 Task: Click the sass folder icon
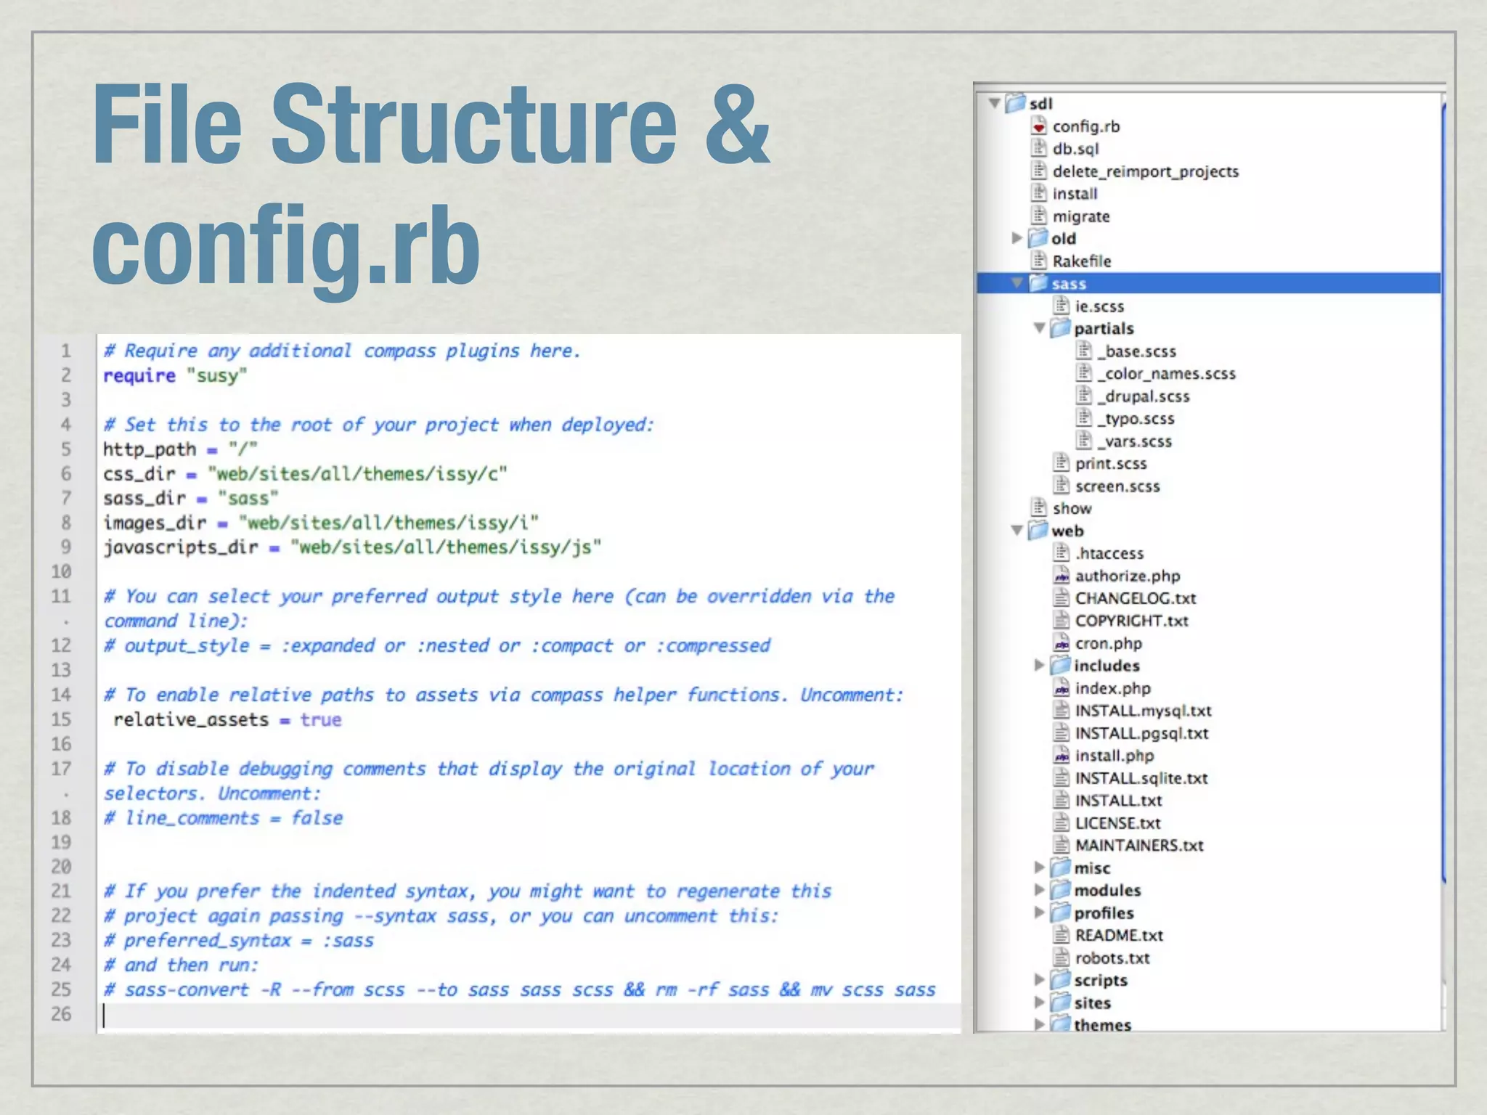coord(1039,283)
